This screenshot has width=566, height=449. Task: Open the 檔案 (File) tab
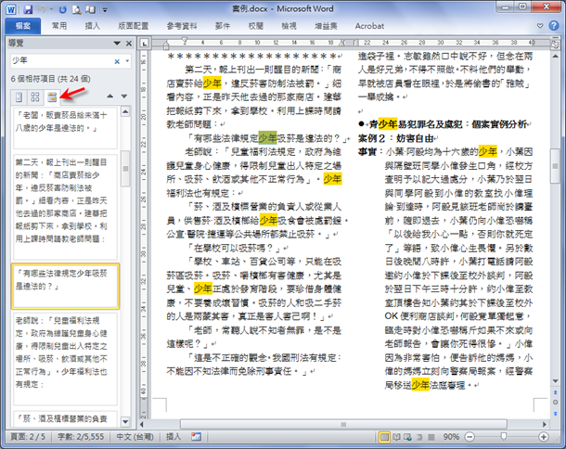coord(23,26)
